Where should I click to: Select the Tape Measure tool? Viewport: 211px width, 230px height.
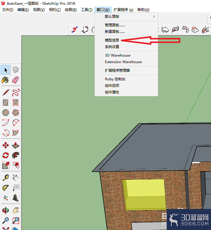(x=6, y=178)
